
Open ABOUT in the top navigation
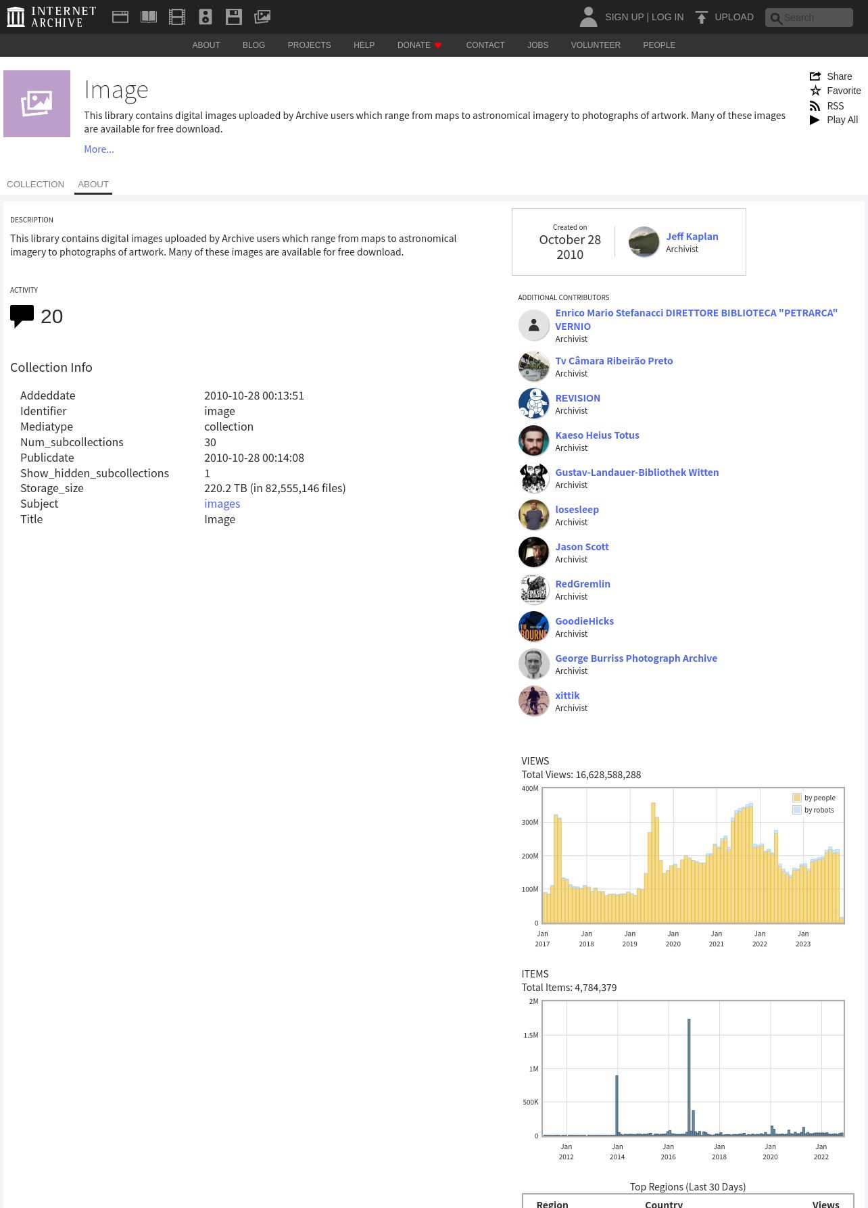(206, 45)
